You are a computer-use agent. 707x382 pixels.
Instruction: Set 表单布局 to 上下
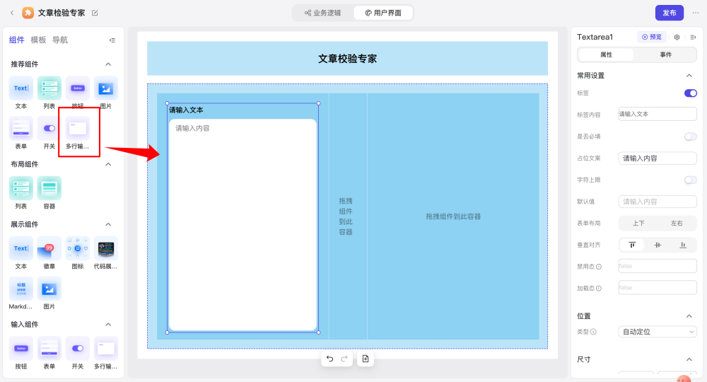click(638, 224)
